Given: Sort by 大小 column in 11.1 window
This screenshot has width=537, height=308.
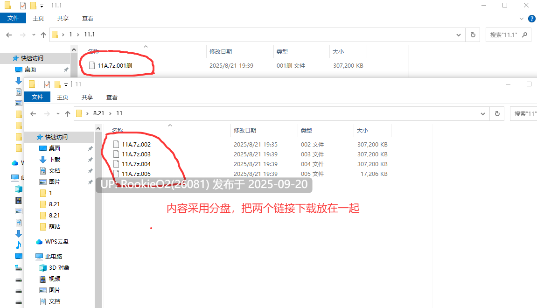Looking at the screenshot, I should tap(338, 51).
